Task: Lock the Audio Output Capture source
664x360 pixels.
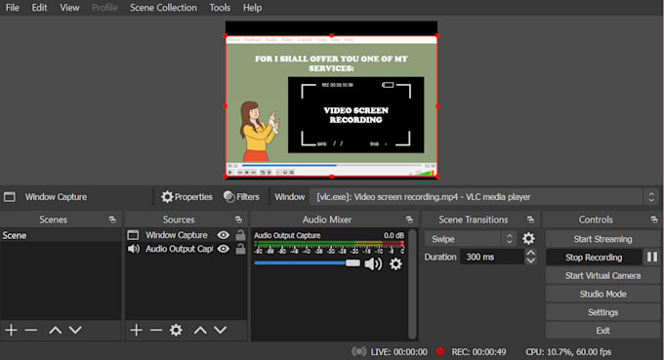Action: tap(240, 249)
